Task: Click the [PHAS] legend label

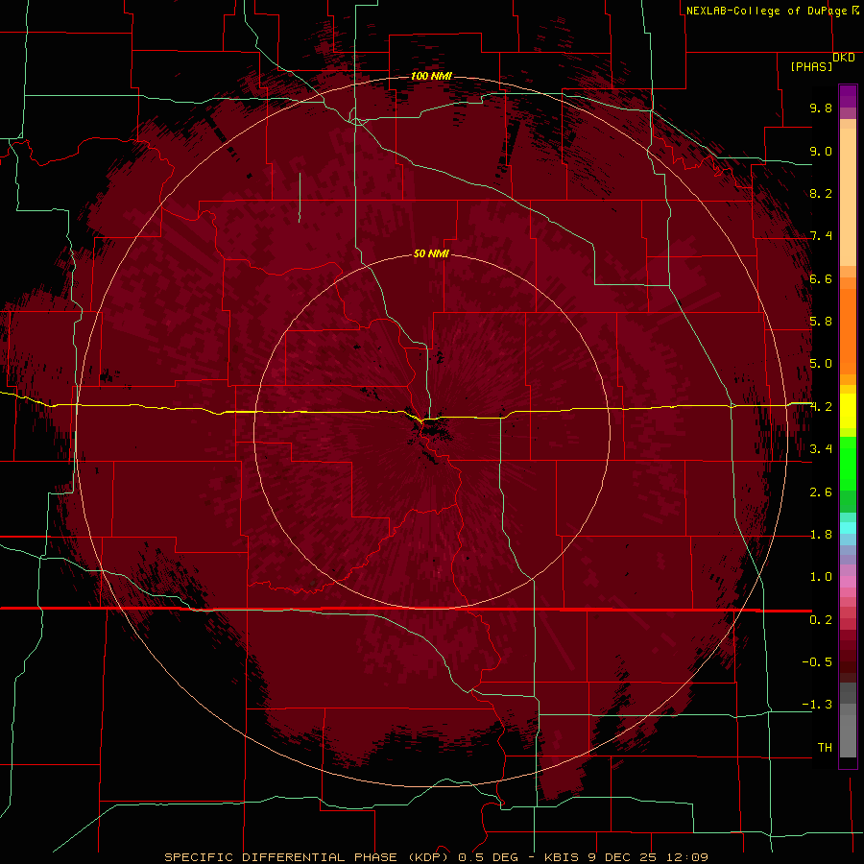Action: (x=811, y=67)
